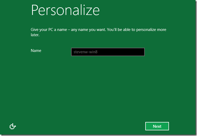Click the 'Give your PC a name' instruction text
197x136 pixels.
click(98, 32)
